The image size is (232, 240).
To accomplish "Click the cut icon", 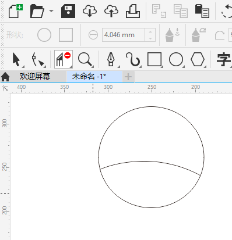I will tap(159, 11).
